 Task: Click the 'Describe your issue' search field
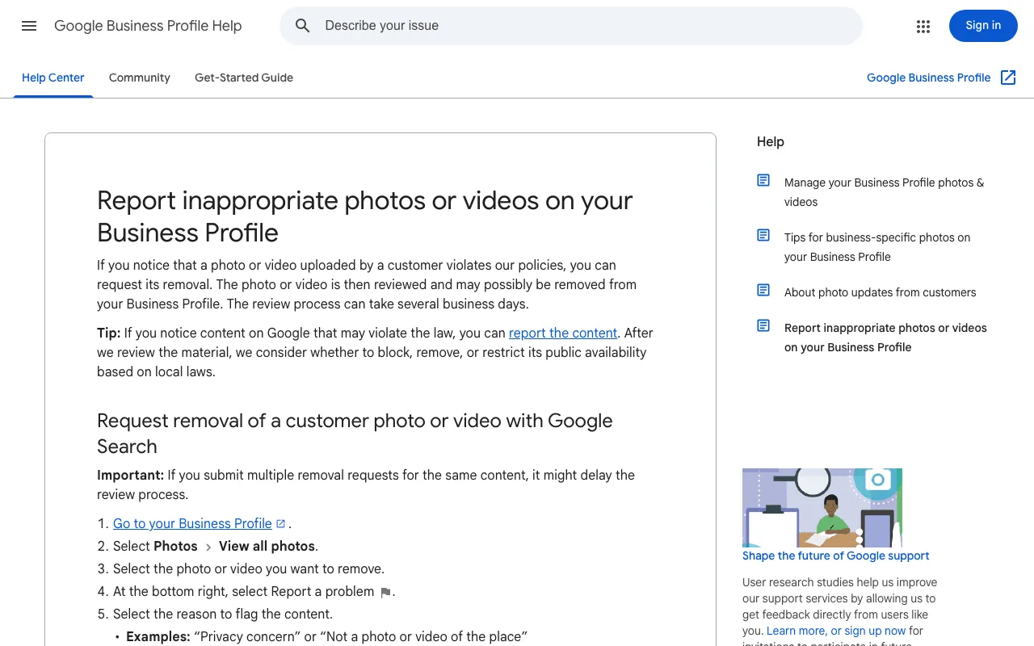571,26
